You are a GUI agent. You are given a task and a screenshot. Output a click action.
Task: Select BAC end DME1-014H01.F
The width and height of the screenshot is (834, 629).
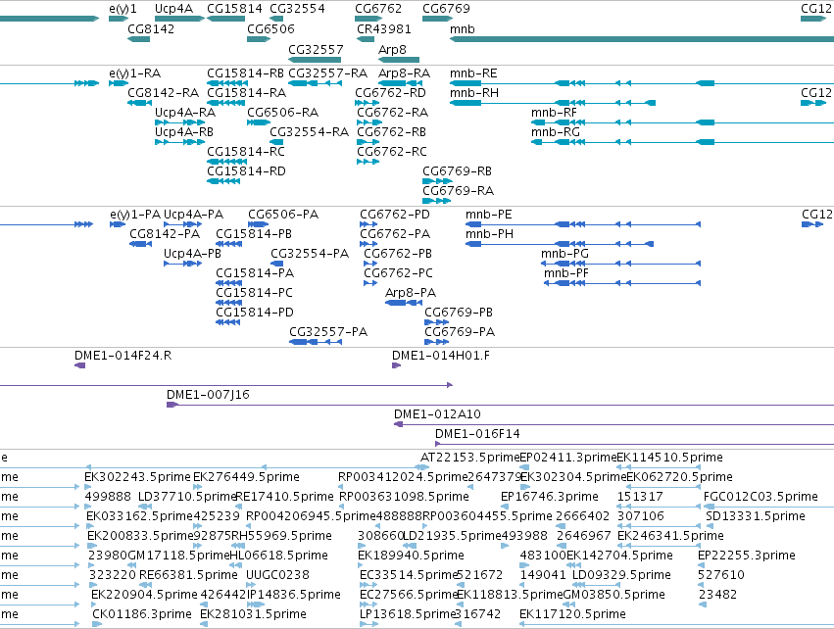396,365
